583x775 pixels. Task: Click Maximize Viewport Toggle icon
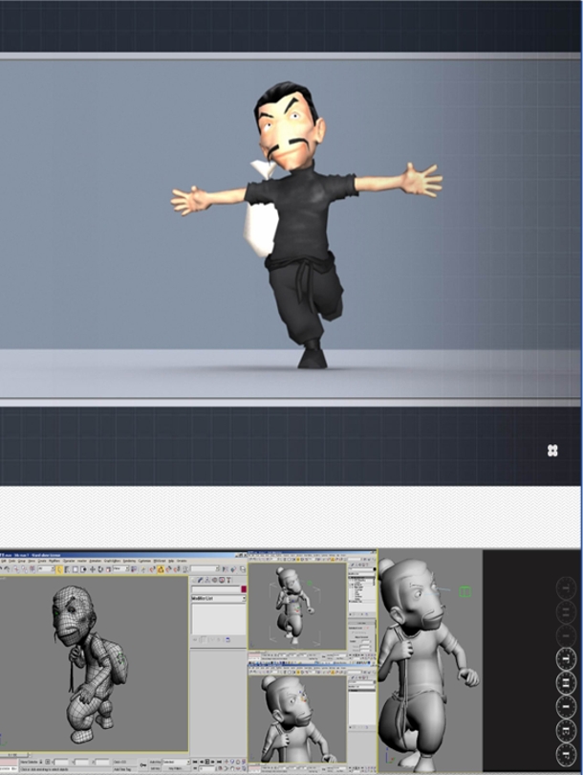coord(244,768)
